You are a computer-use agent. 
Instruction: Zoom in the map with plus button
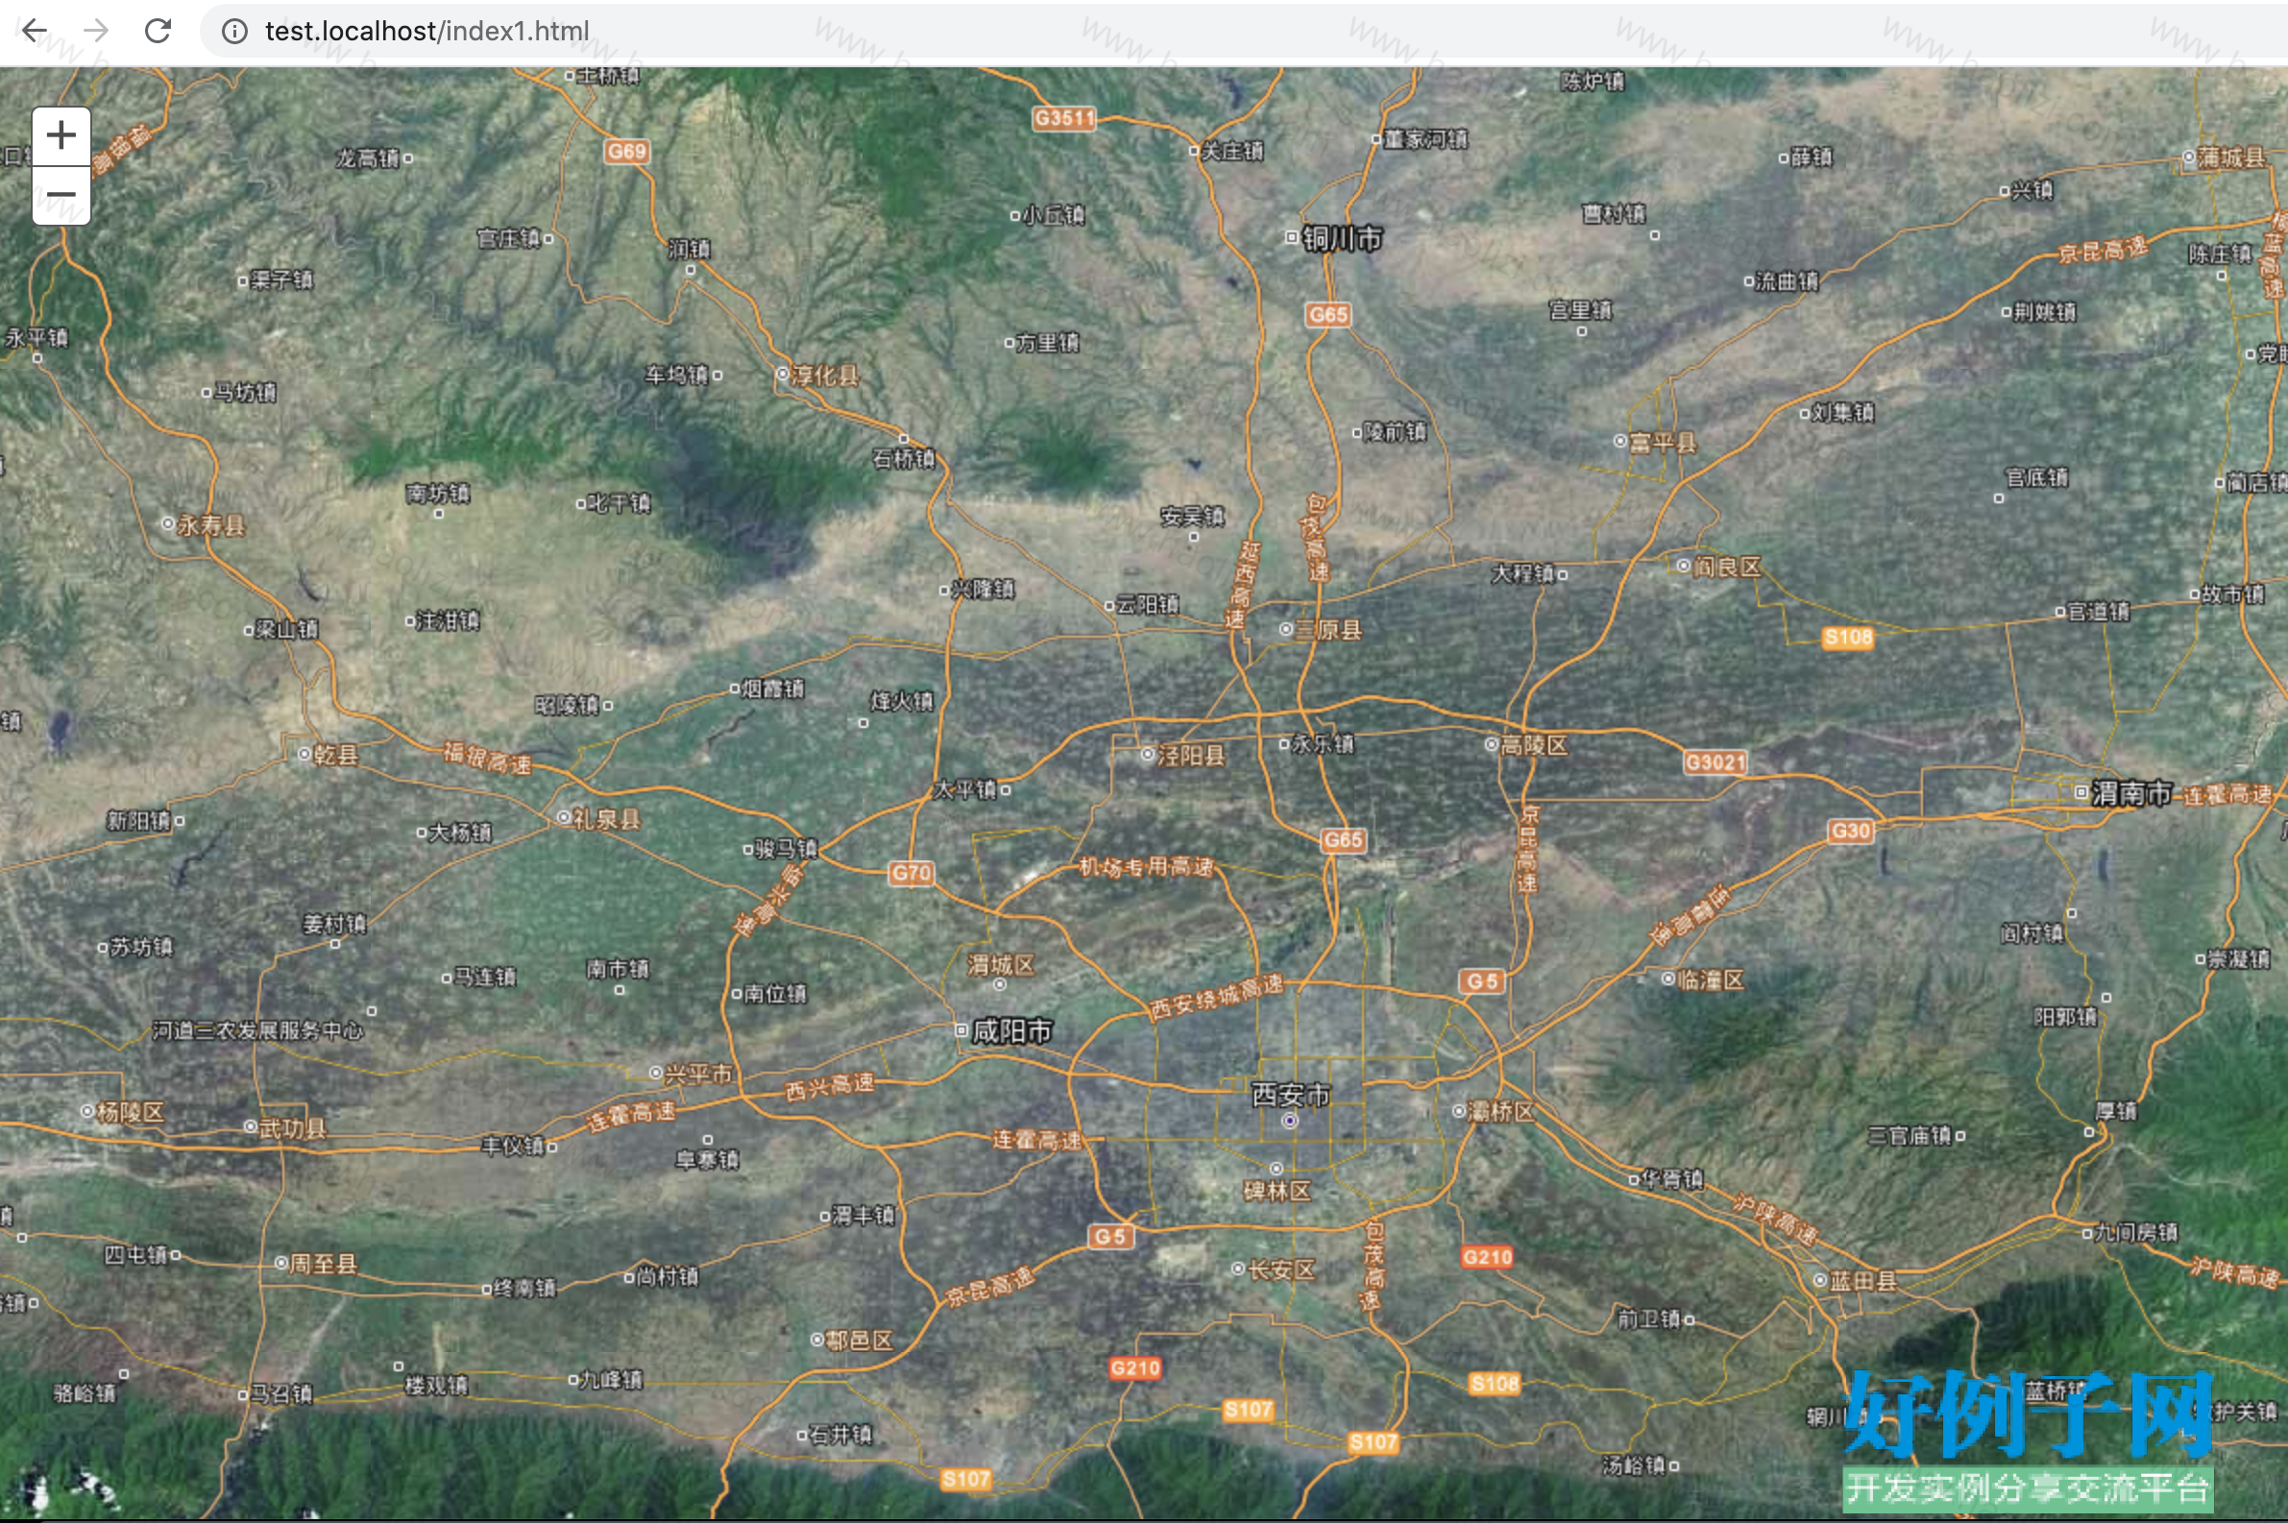click(x=61, y=136)
